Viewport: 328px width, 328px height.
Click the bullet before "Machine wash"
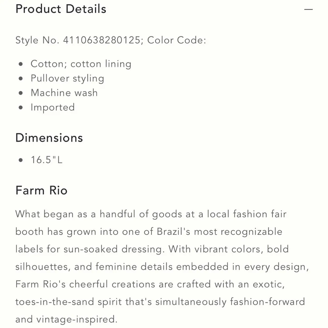[x=21, y=93]
